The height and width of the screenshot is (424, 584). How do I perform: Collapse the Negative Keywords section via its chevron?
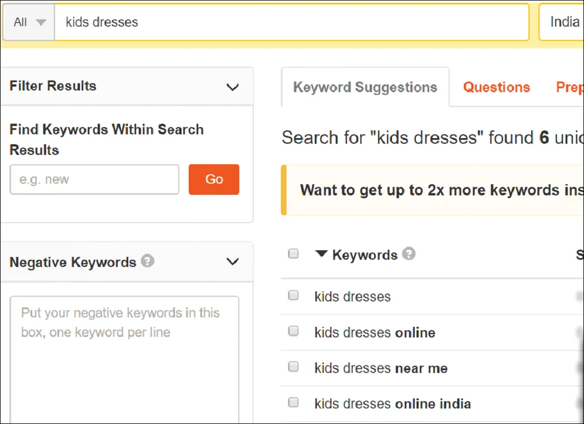[x=233, y=261]
